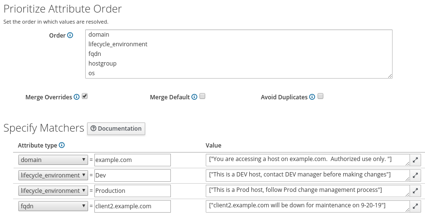
Task: Open the matchers Documentation button
Action: pos(116,129)
